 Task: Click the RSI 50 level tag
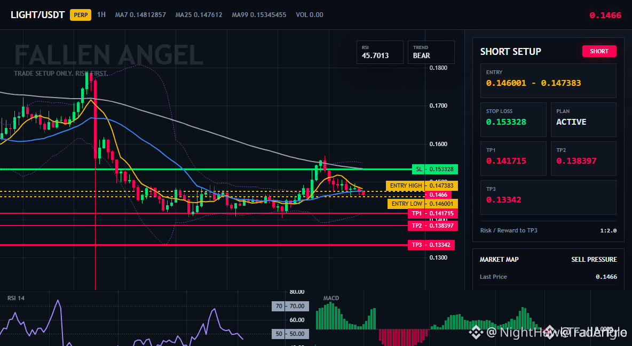pyautogui.click(x=290, y=334)
